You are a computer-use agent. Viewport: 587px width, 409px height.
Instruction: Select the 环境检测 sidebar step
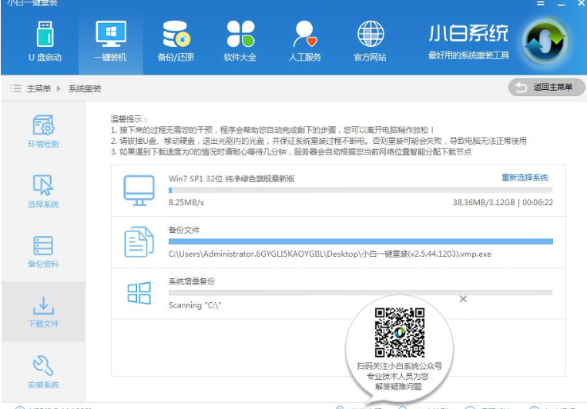[43, 131]
